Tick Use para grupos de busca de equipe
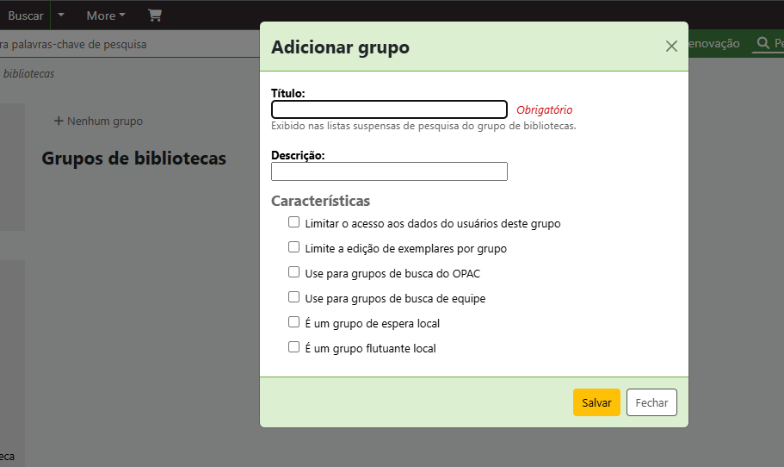Viewport: 784px width, 467px height. click(294, 297)
